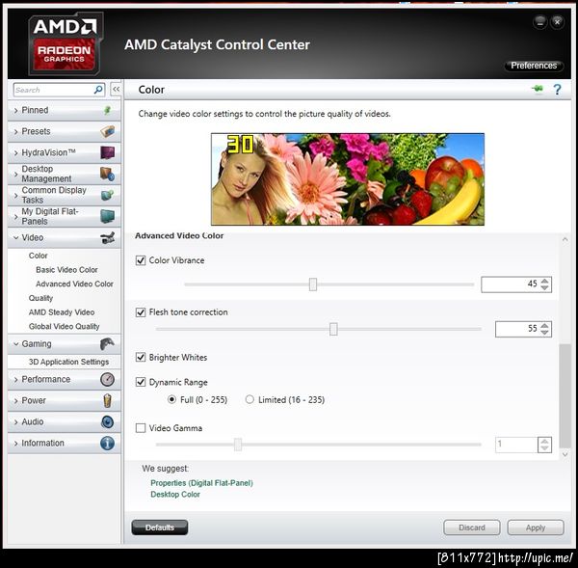This screenshot has height=568, width=578.
Task: Expand the Performance section
Action: point(15,380)
